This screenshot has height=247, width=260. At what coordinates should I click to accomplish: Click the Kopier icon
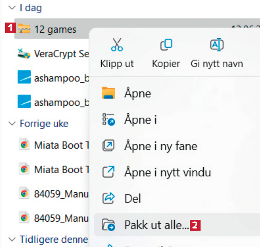coord(166,45)
